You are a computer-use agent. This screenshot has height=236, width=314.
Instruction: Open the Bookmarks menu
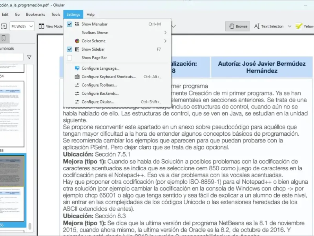[35, 15]
